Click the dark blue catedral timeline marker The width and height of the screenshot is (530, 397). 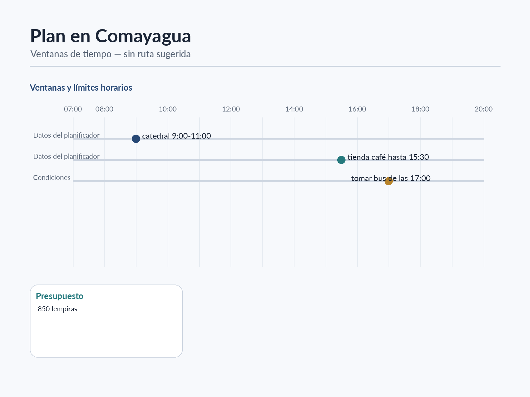coord(136,139)
